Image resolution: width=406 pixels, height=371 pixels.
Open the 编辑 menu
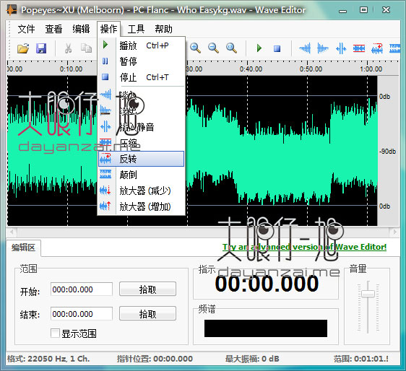[81, 29]
